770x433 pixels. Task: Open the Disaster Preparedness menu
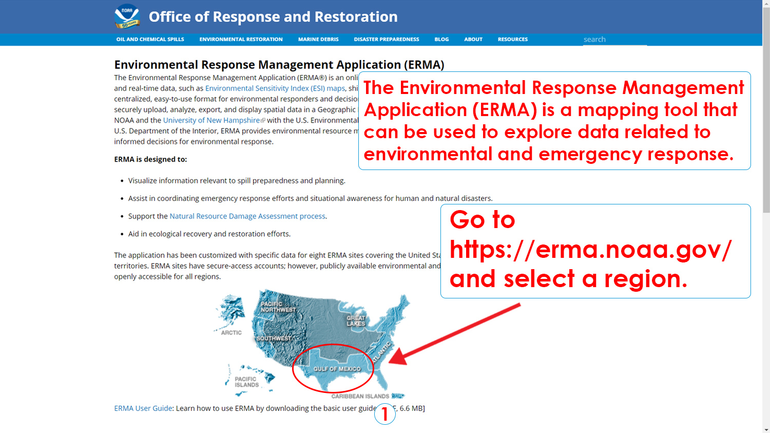point(386,39)
